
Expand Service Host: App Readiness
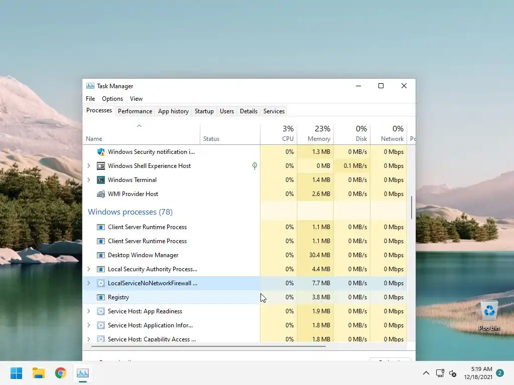pos(88,311)
